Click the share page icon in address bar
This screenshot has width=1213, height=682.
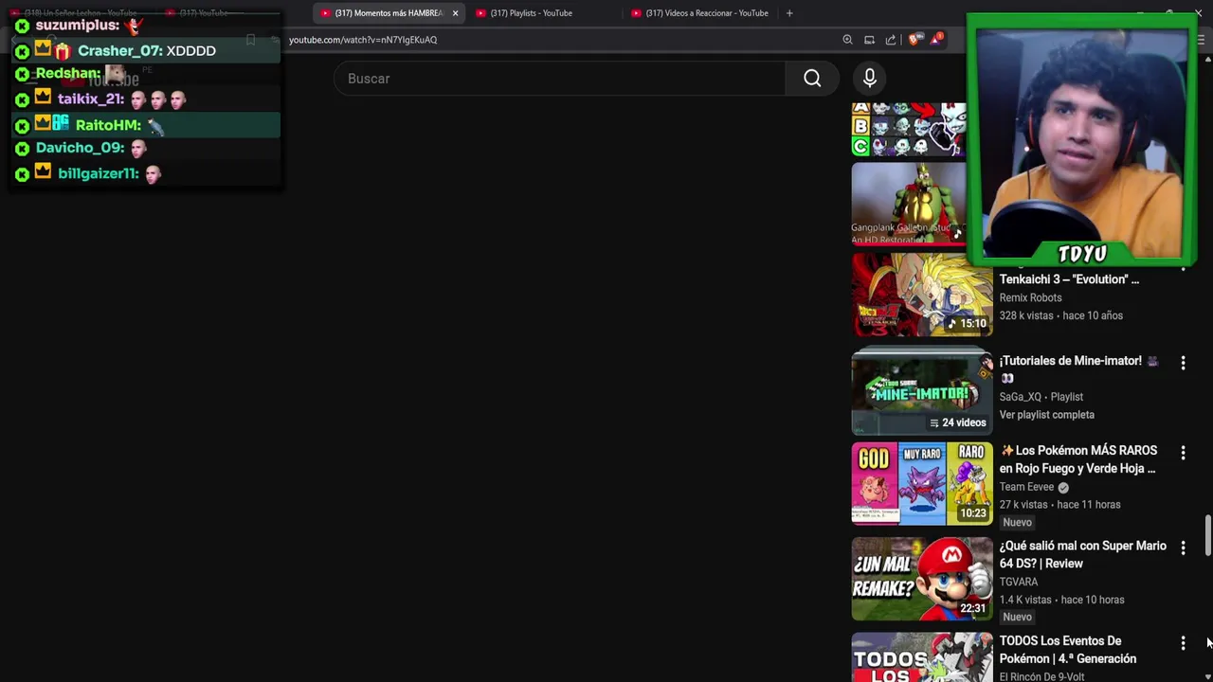click(x=891, y=40)
